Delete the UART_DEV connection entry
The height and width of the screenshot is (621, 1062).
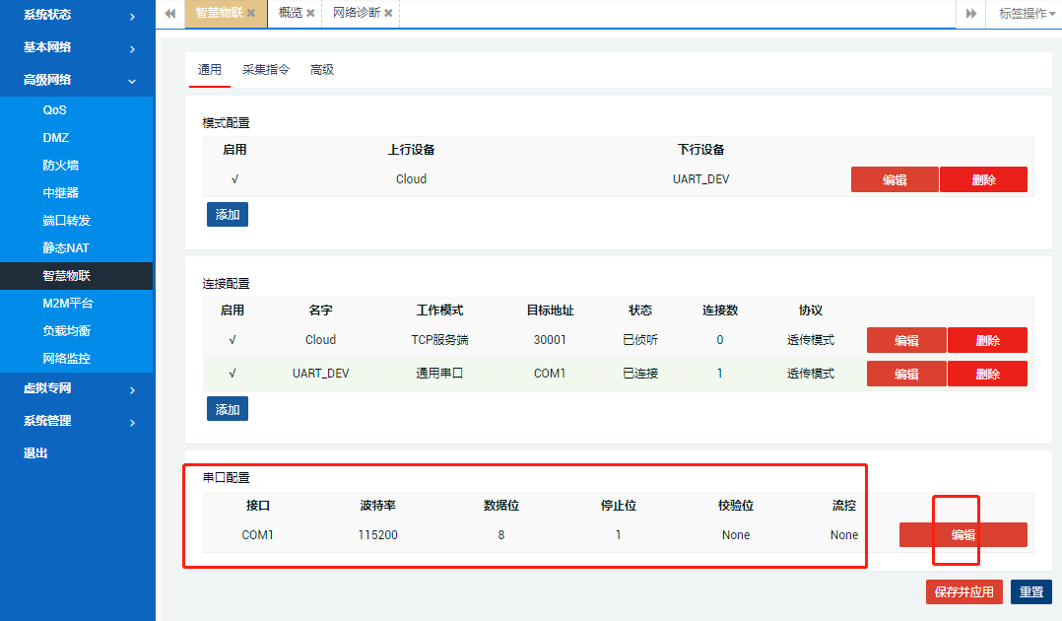point(986,373)
